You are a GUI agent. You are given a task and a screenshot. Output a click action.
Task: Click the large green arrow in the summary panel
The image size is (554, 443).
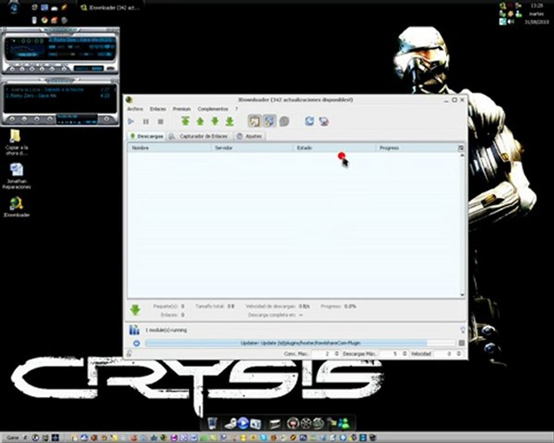click(135, 310)
